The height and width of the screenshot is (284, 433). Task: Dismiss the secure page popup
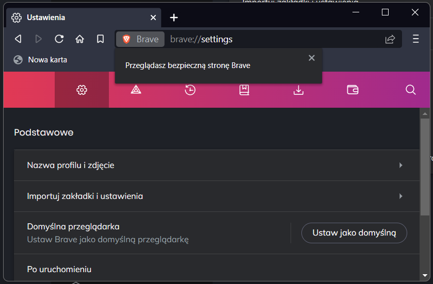tap(312, 58)
